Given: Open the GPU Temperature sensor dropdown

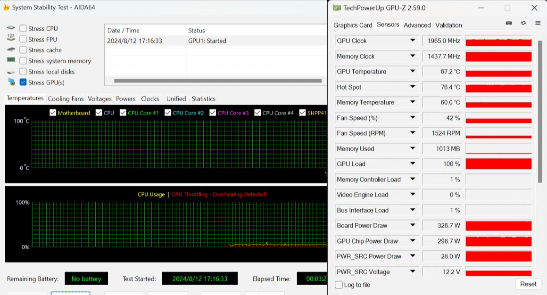Looking at the screenshot, I should click(x=413, y=72).
